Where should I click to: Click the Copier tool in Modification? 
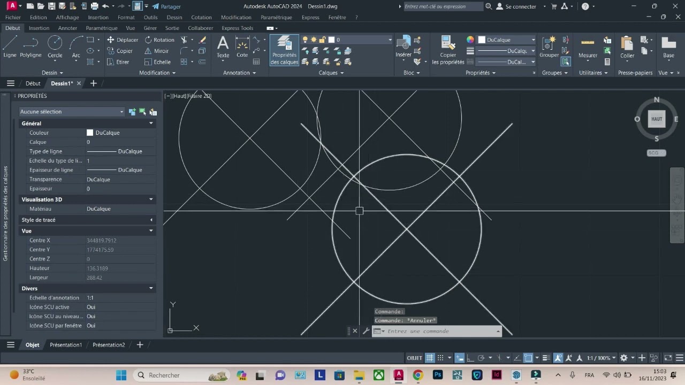[120, 51]
